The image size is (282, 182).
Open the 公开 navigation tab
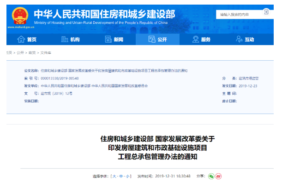157,39
